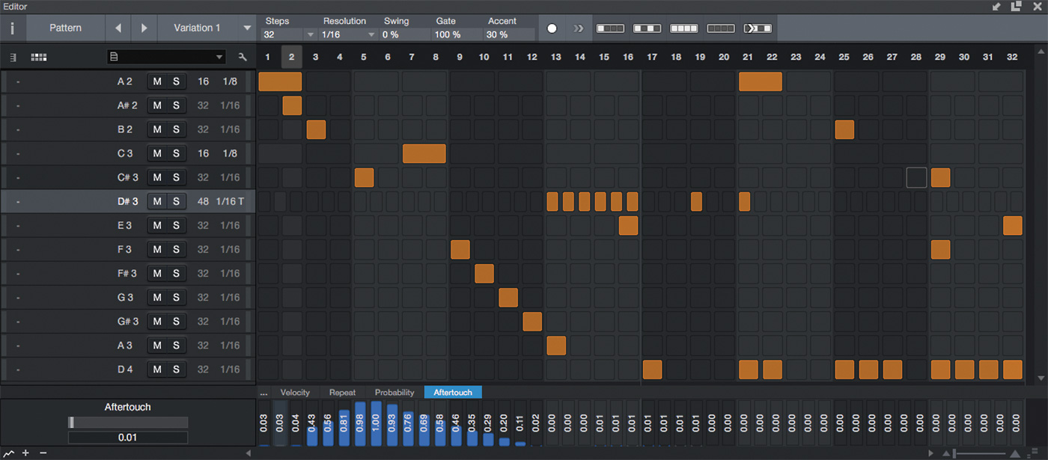Go to the previous variation arrow
This screenshot has width=1048, height=460.
pos(118,28)
